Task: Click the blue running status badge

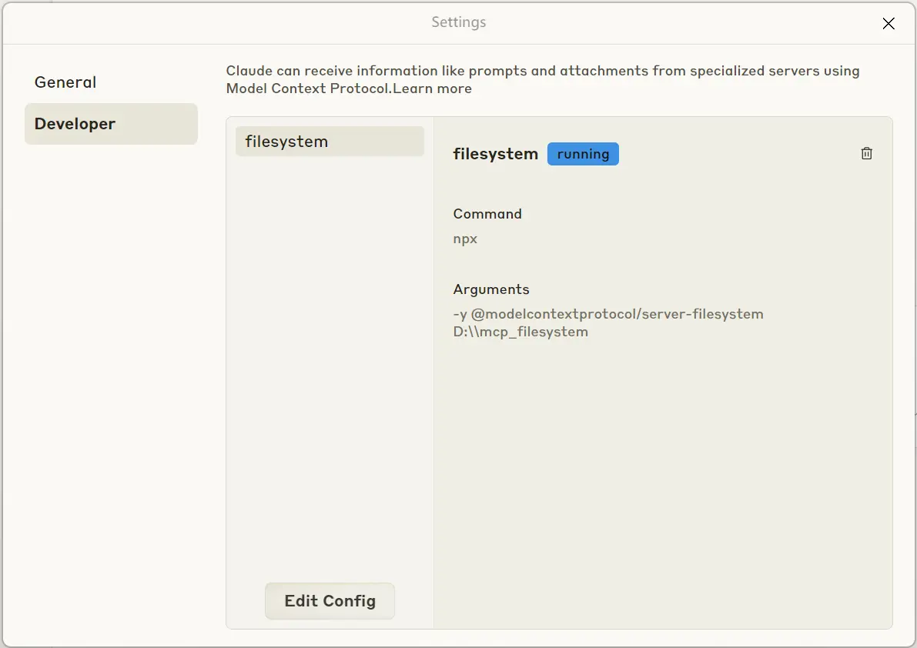Action: 583,154
